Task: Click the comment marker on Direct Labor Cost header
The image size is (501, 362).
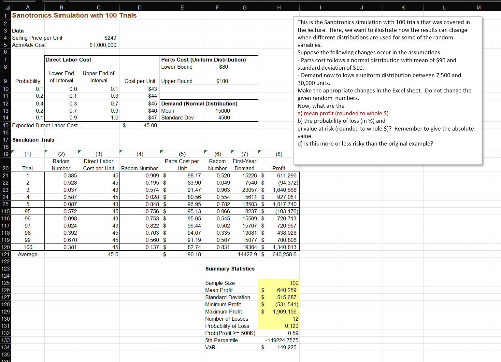Action: click(x=79, y=151)
